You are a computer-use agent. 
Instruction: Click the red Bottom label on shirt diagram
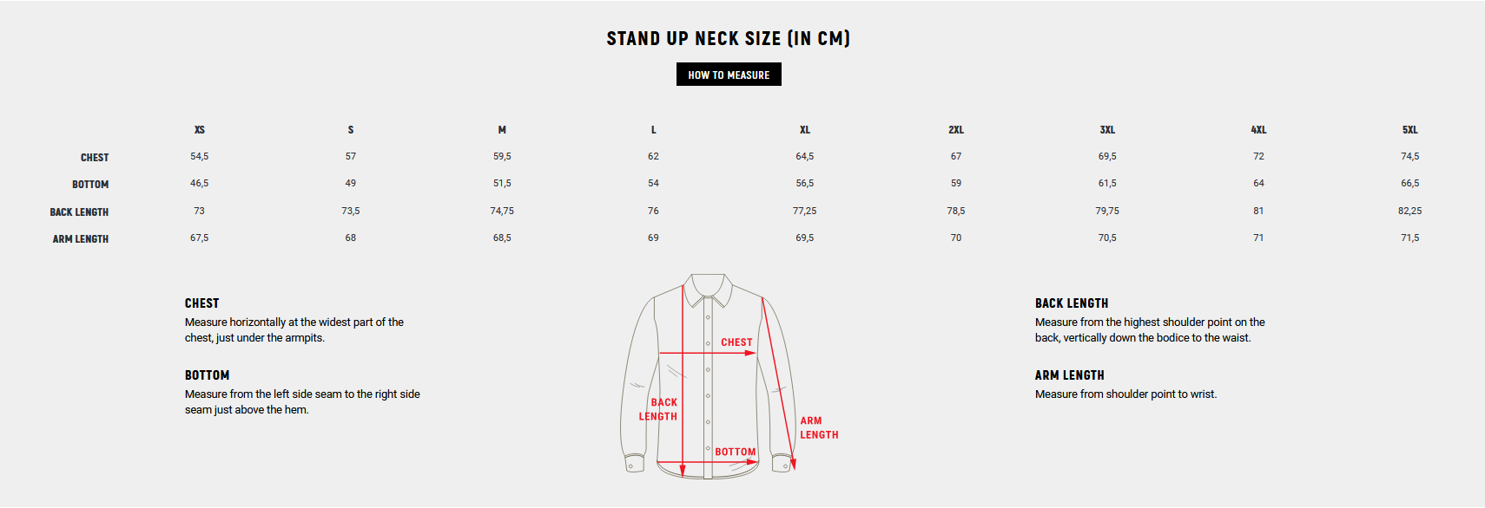(735, 452)
